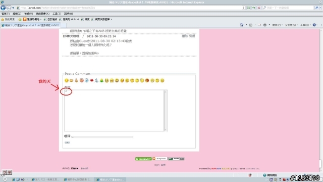Open the address bar history dropdown
Image resolution: width=323 pixels, height=182 pixels.
pyautogui.click(x=243, y=8)
